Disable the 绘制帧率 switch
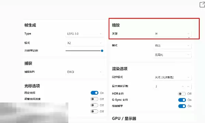This screenshot has width=205, height=123. click(182, 106)
